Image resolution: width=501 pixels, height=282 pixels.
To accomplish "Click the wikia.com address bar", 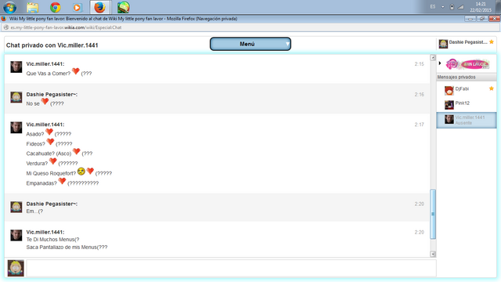I will pos(250,27).
